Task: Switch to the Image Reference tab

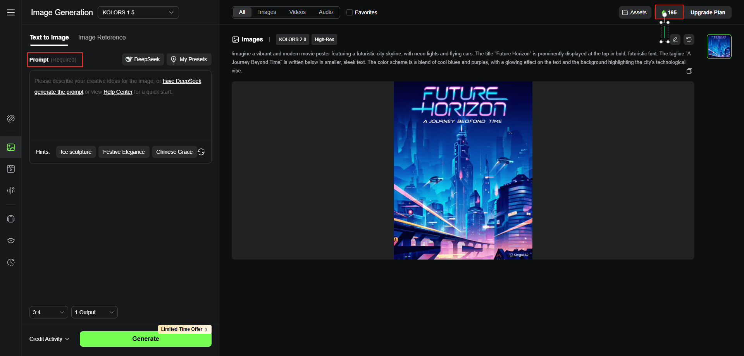Action: pos(102,37)
